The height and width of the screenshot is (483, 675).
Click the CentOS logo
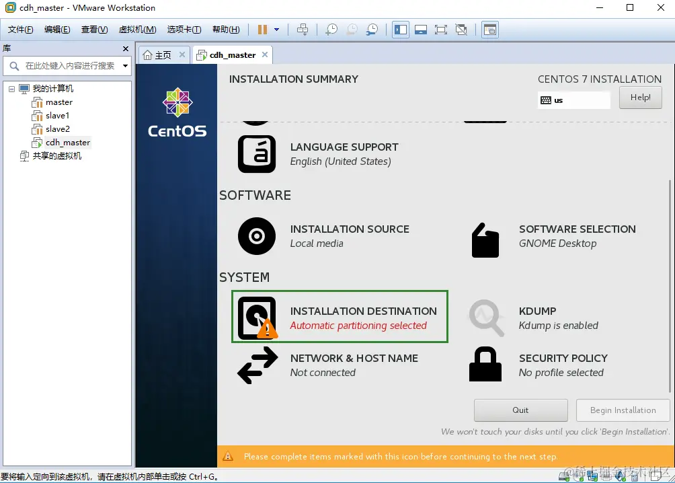(177, 113)
